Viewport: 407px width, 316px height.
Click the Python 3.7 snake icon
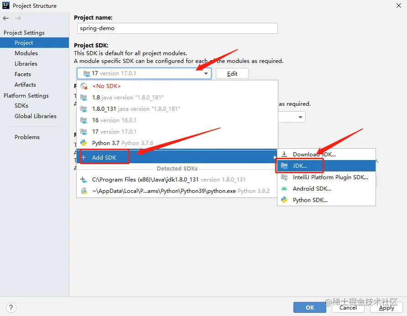(x=83, y=143)
